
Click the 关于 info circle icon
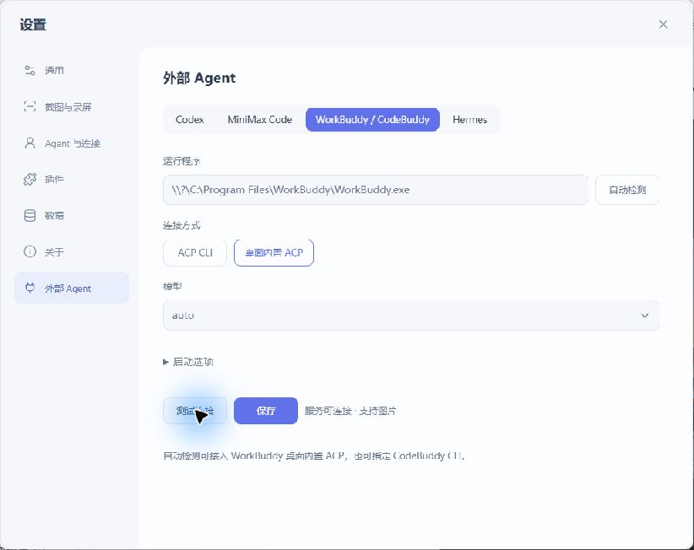[x=30, y=251]
